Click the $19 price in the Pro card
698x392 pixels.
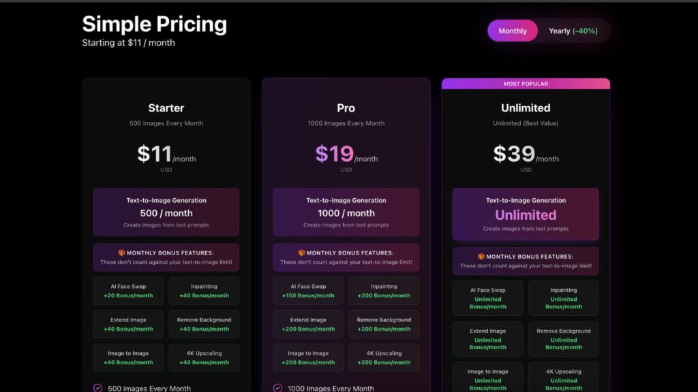[x=334, y=154]
